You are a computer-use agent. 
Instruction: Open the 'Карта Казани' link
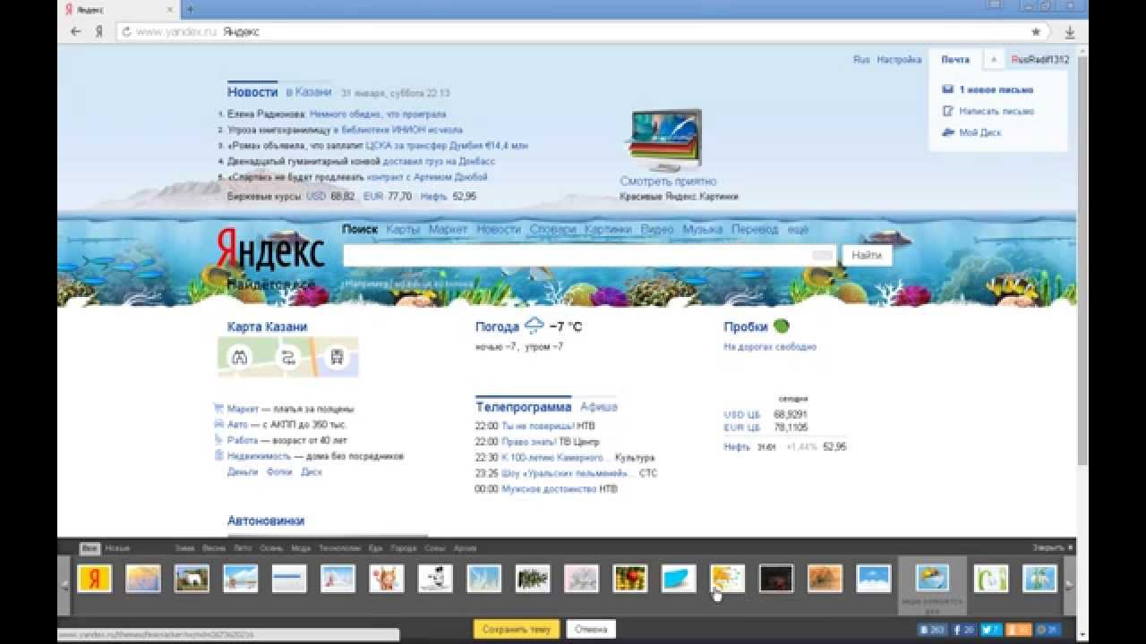267,327
